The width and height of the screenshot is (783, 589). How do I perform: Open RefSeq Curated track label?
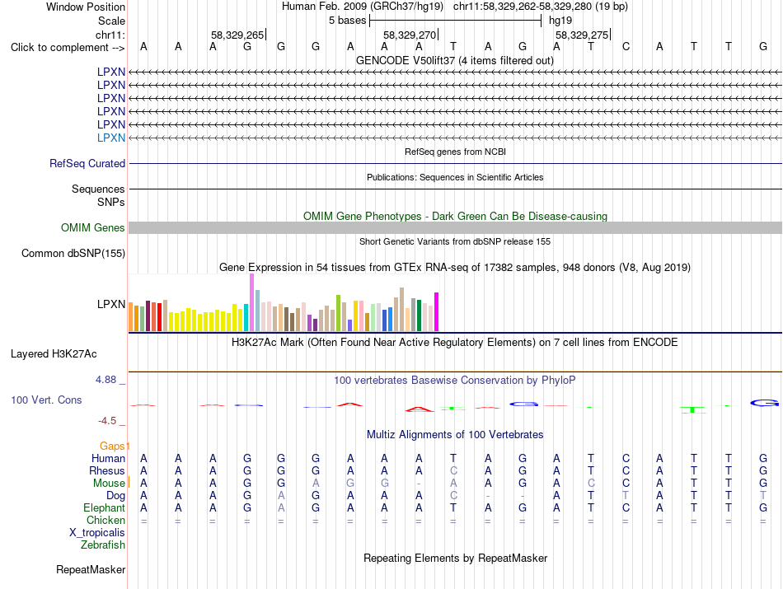(87, 163)
